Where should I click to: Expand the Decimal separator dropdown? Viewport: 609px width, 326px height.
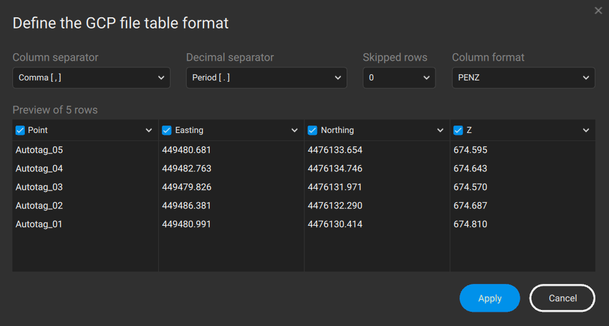click(266, 78)
